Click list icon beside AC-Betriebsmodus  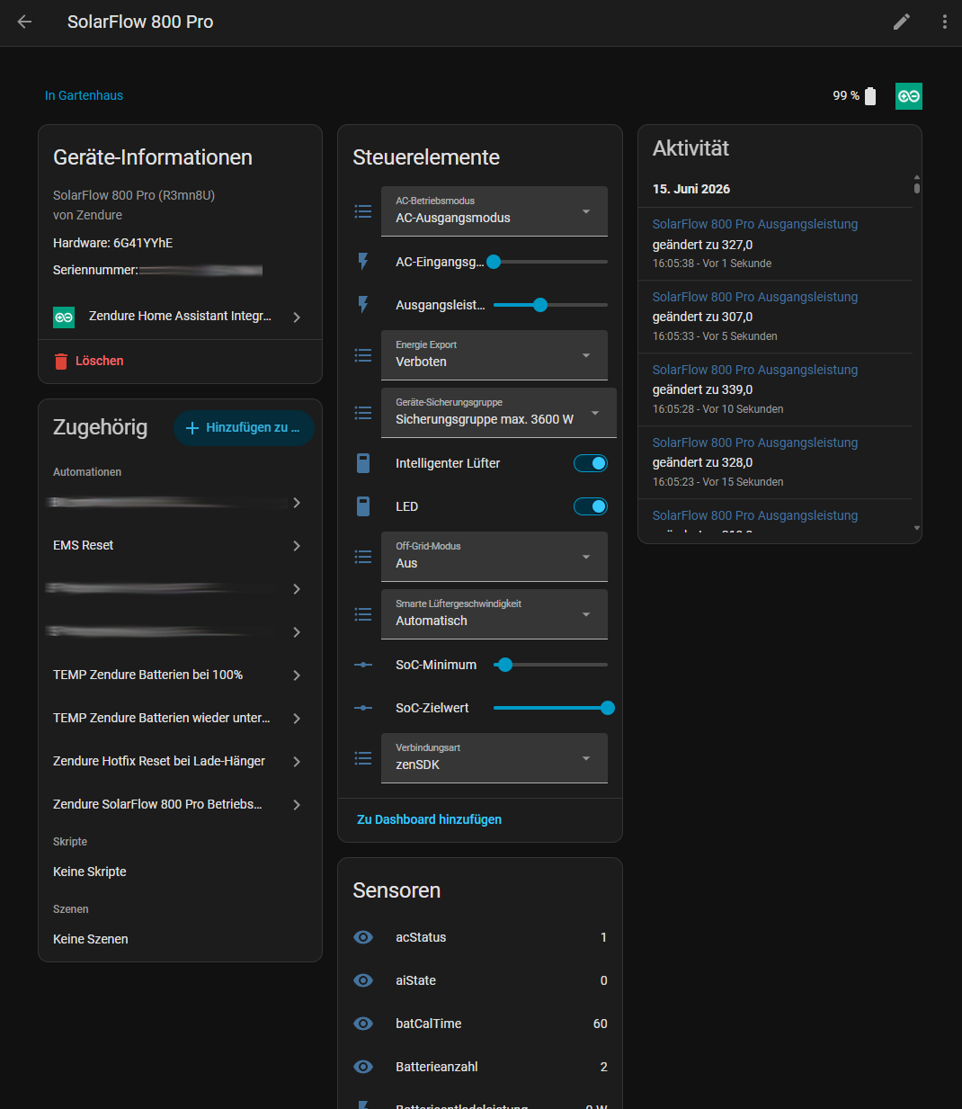pos(363,211)
